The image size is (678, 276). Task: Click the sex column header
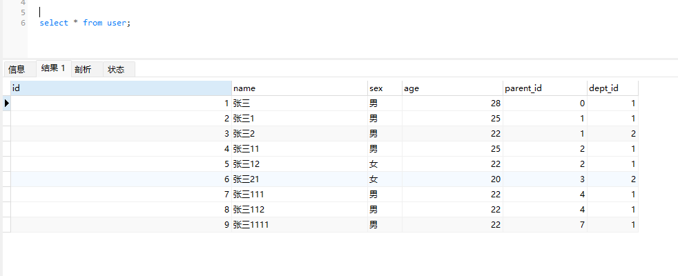click(385, 88)
